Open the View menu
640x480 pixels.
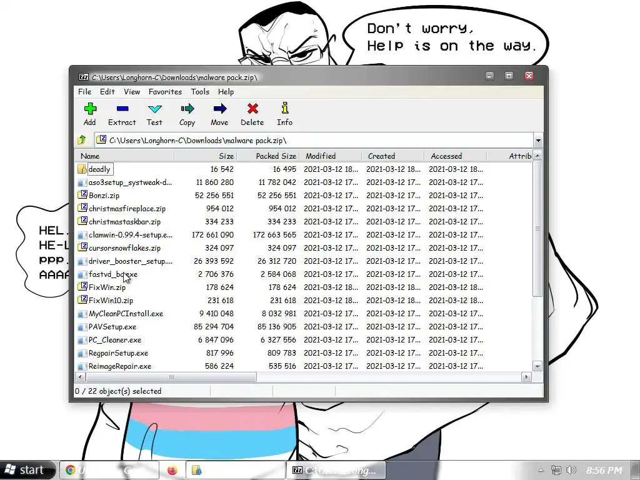pyautogui.click(x=132, y=92)
